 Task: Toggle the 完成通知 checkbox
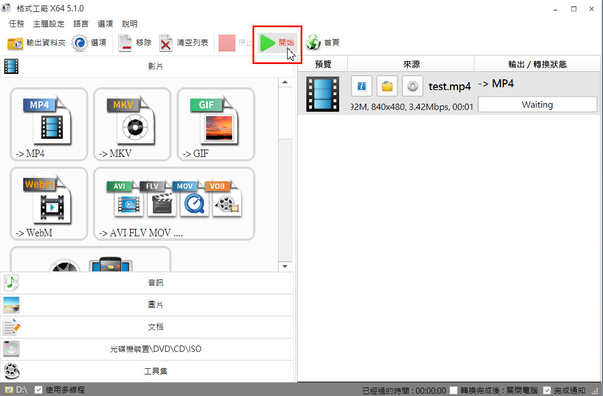(x=547, y=390)
